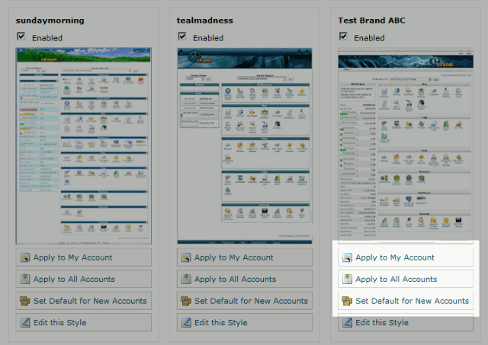Image resolution: width=488 pixels, height=345 pixels.
Task: Edit the sundaymorning style
Action: pyautogui.click(x=84, y=323)
